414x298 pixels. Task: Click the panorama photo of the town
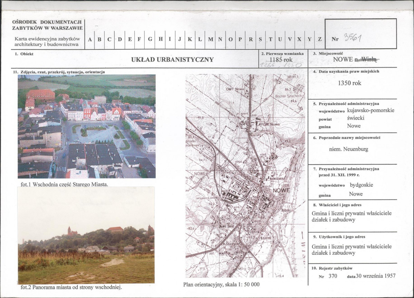[x=86, y=235]
